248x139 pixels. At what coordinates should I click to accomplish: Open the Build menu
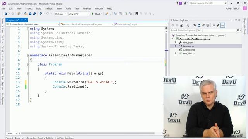click(x=39, y=8)
